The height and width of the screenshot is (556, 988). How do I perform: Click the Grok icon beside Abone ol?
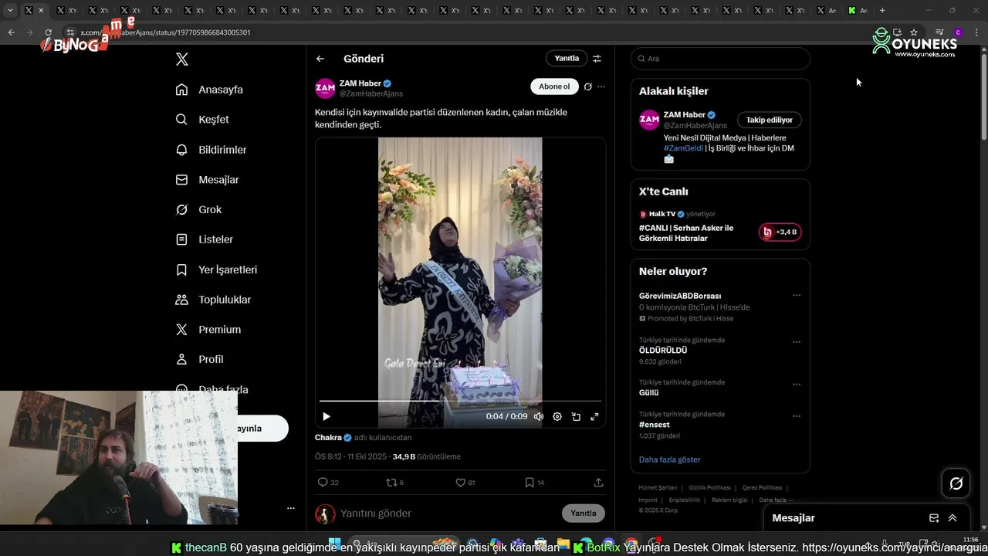tap(587, 86)
